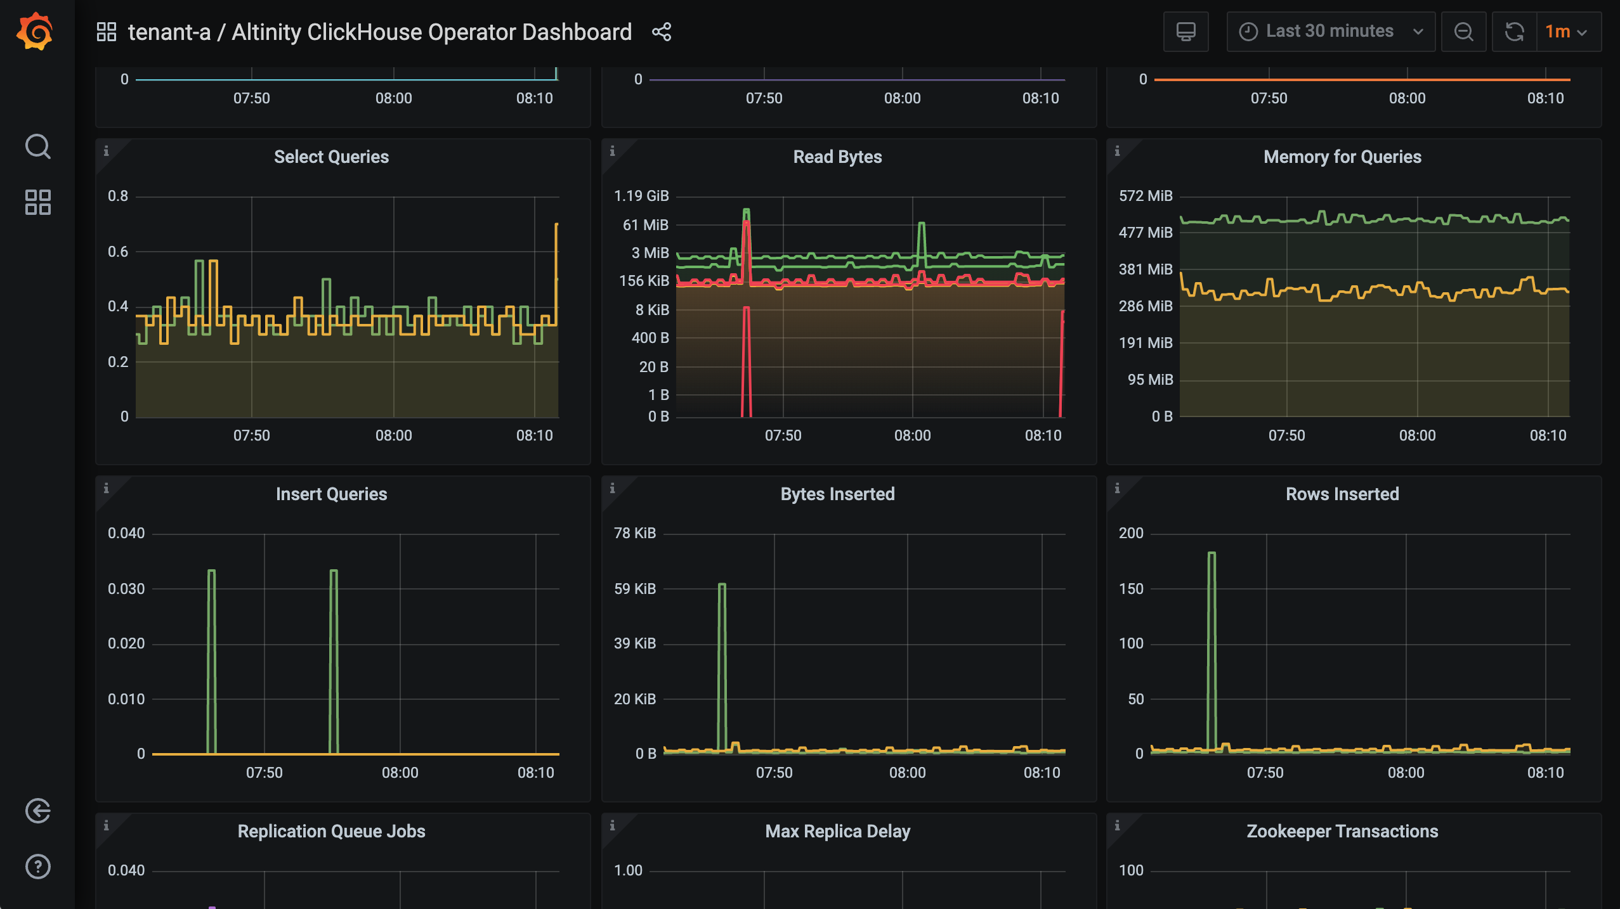Viewport: 1620px width, 909px height.
Task: Show info for the Max Replica Delay panel
Action: coord(612,825)
